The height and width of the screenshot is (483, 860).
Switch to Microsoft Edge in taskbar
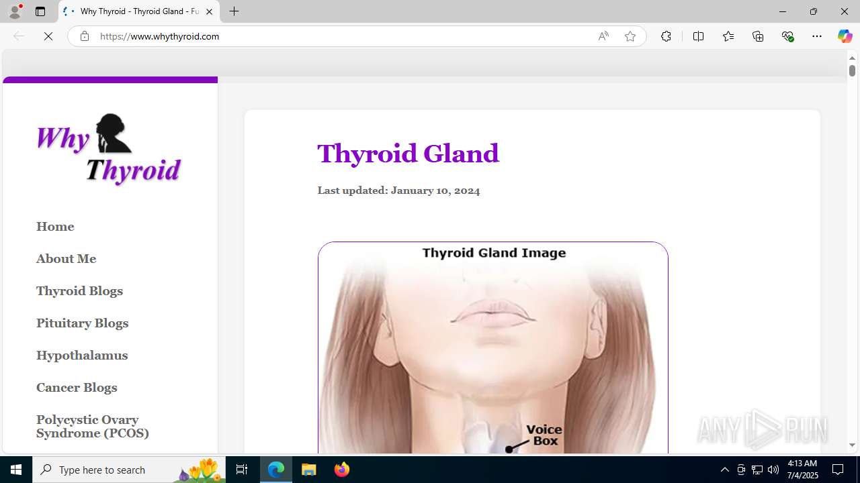pyautogui.click(x=276, y=470)
